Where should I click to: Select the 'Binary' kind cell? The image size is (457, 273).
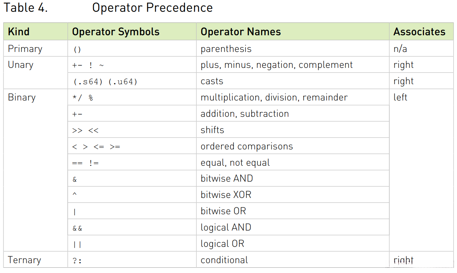pos(22,97)
